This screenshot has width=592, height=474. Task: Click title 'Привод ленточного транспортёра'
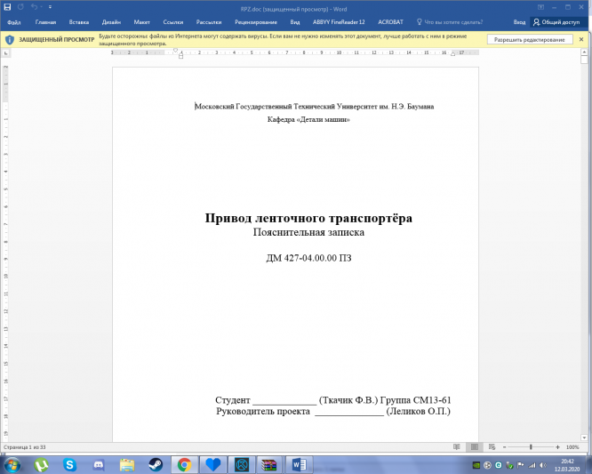click(308, 218)
